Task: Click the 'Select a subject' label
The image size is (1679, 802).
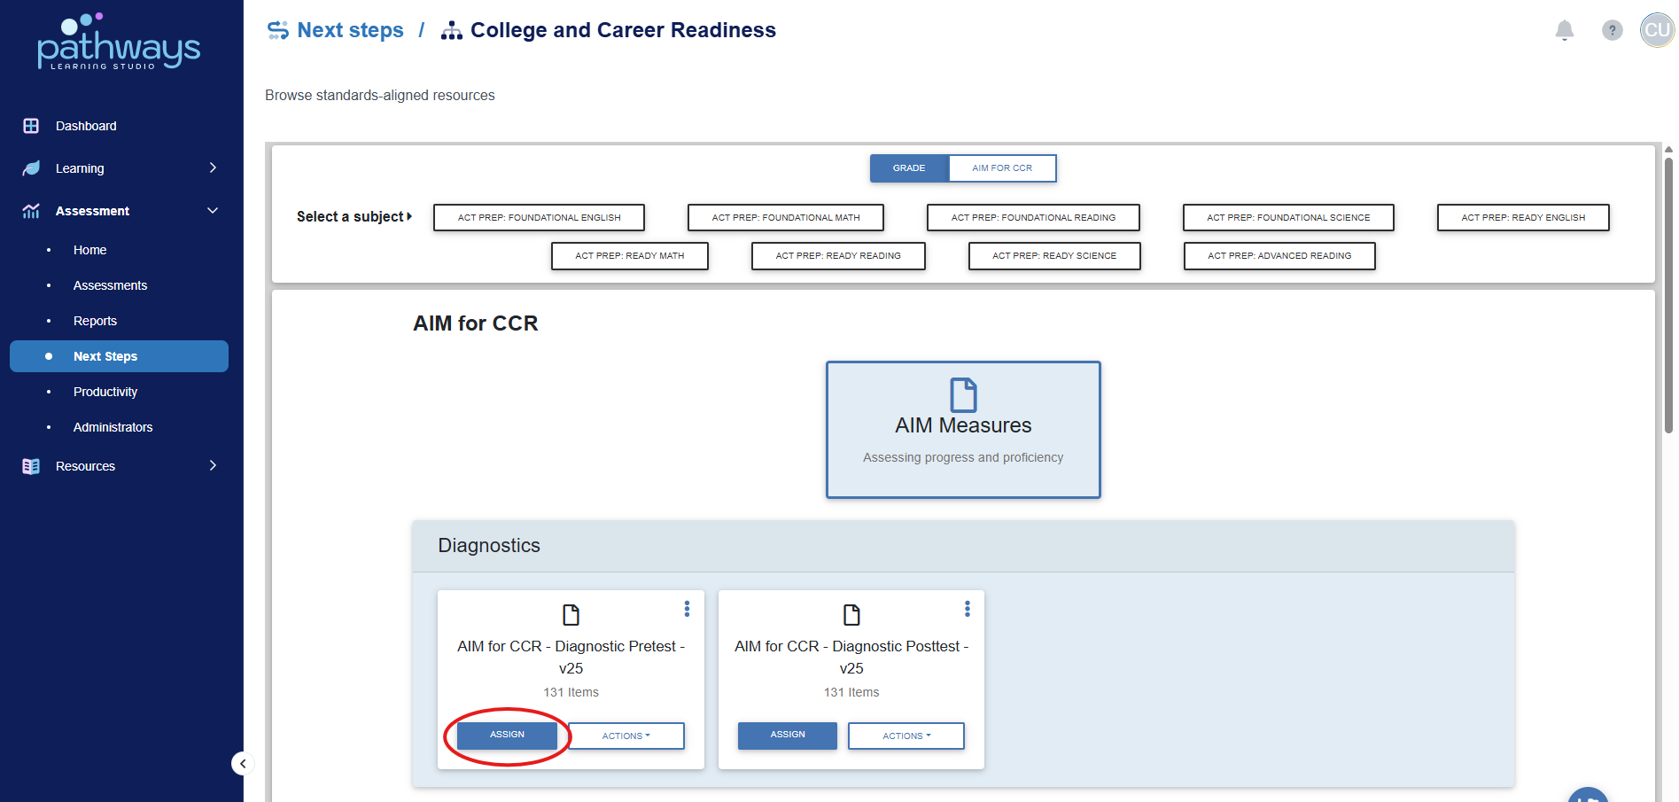Action: [354, 217]
